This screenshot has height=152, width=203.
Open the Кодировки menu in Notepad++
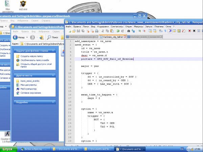103,26
